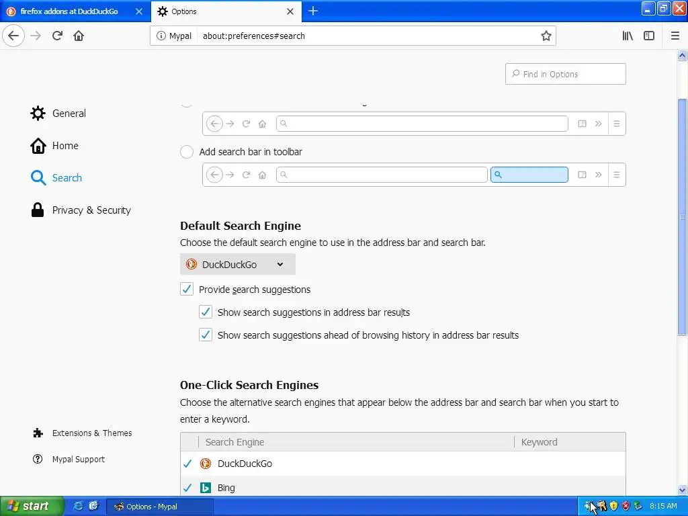Click the question mark Mypal Support icon
688x516 pixels.
(38, 459)
